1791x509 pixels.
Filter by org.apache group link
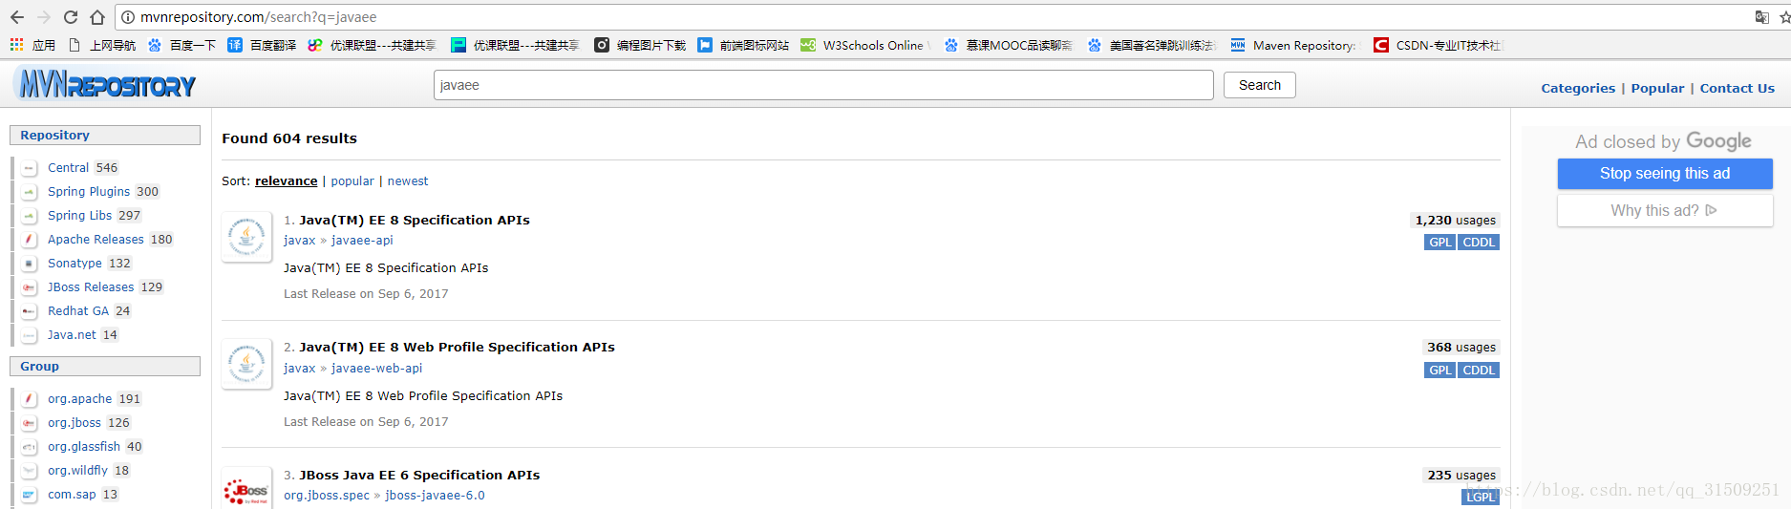tap(80, 399)
